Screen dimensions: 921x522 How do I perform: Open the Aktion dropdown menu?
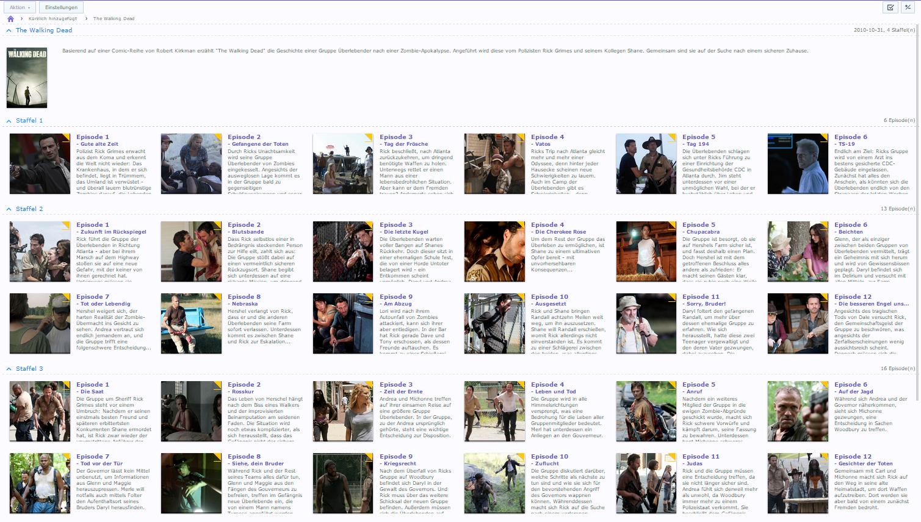click(20, 7)
